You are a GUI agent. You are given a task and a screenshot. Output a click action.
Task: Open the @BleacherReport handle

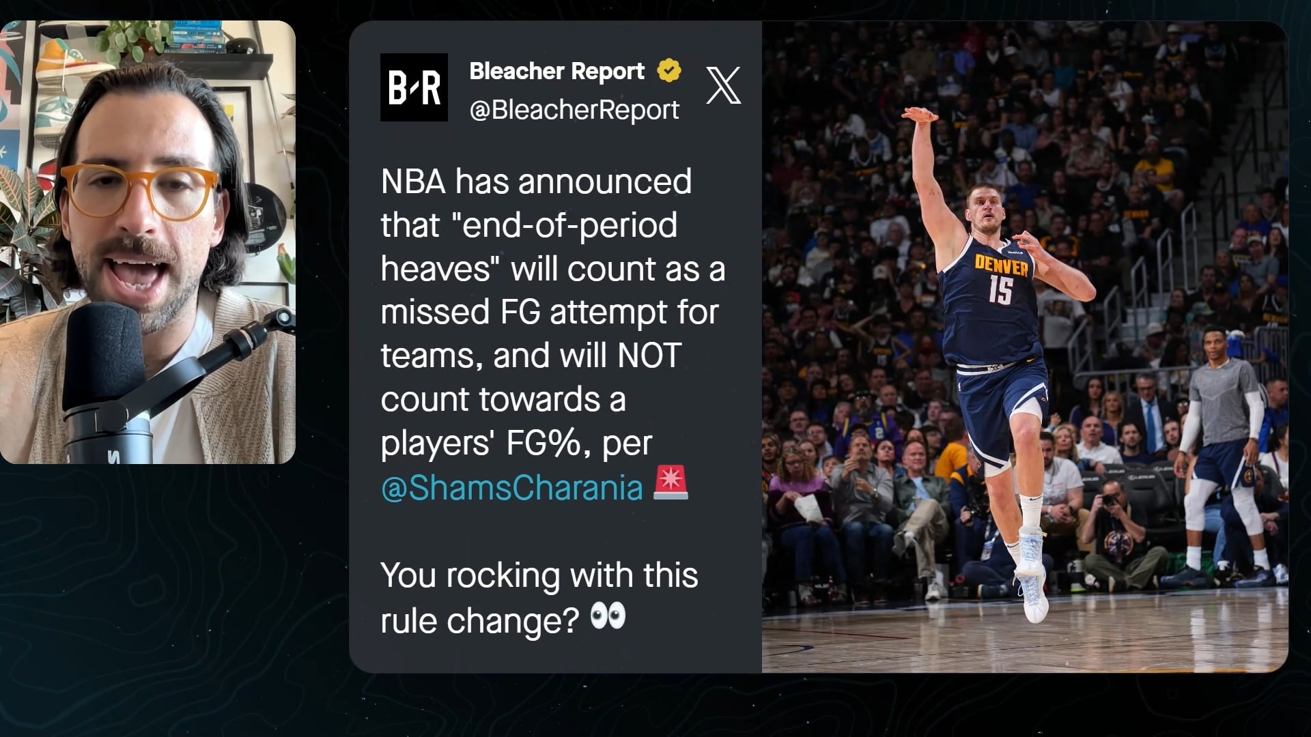(x=574, y=110)
